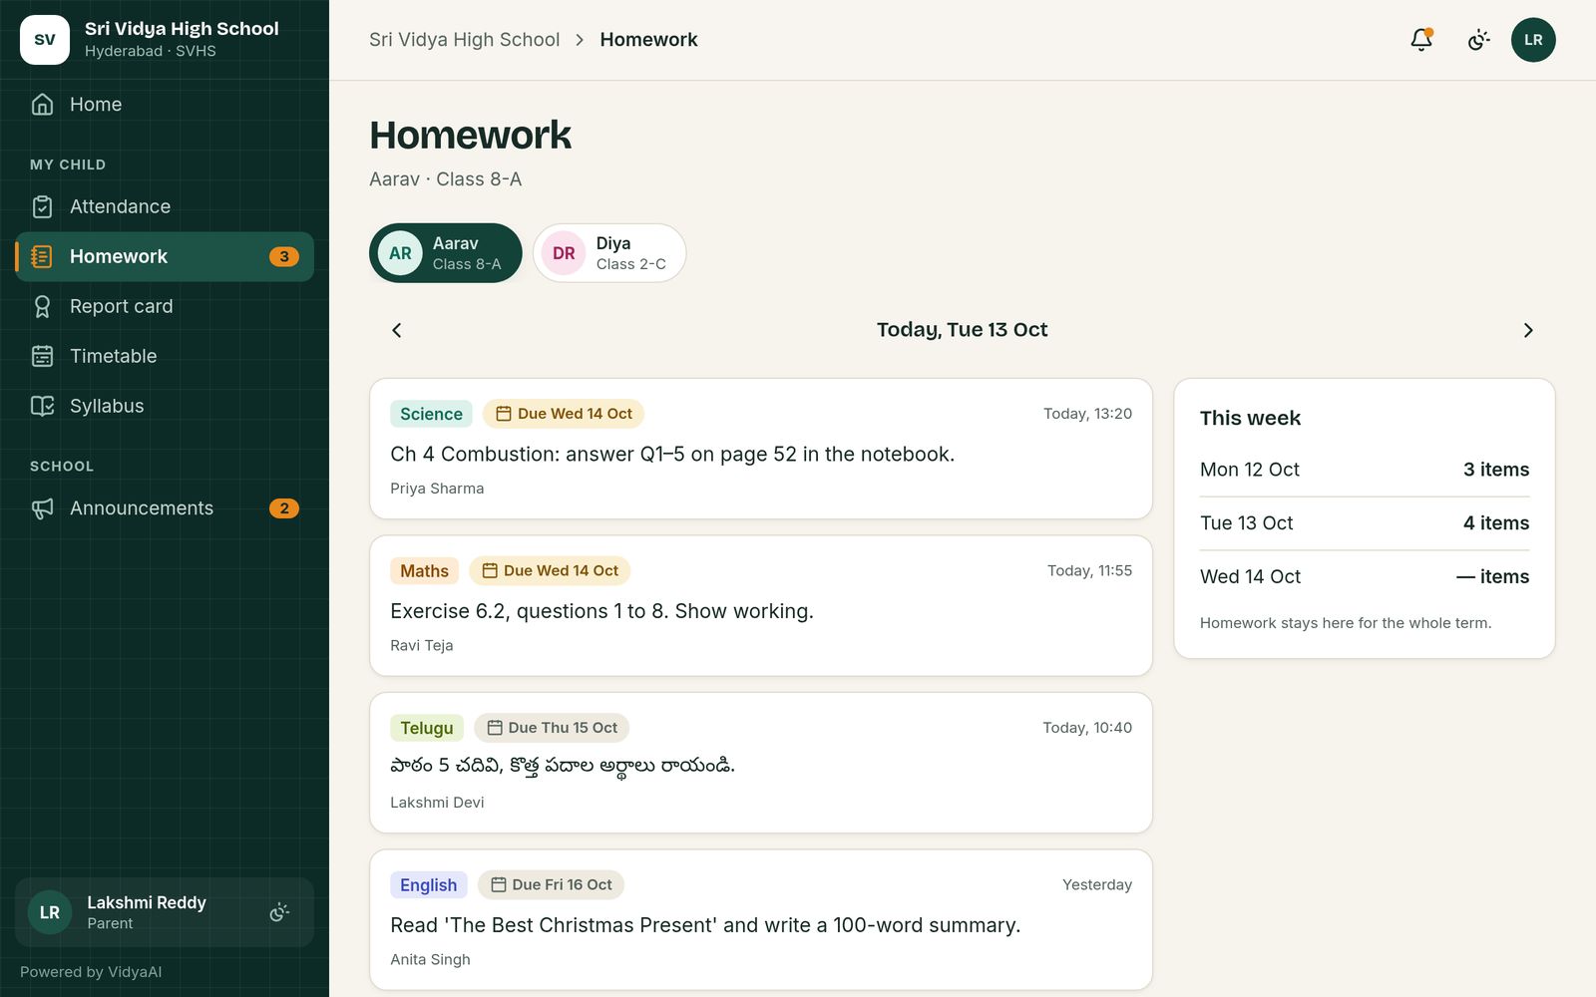Viewport: 1596px width, 997px height.
Task: Select Aarav Class 8-A chip
Action: [x=446, y=253]
